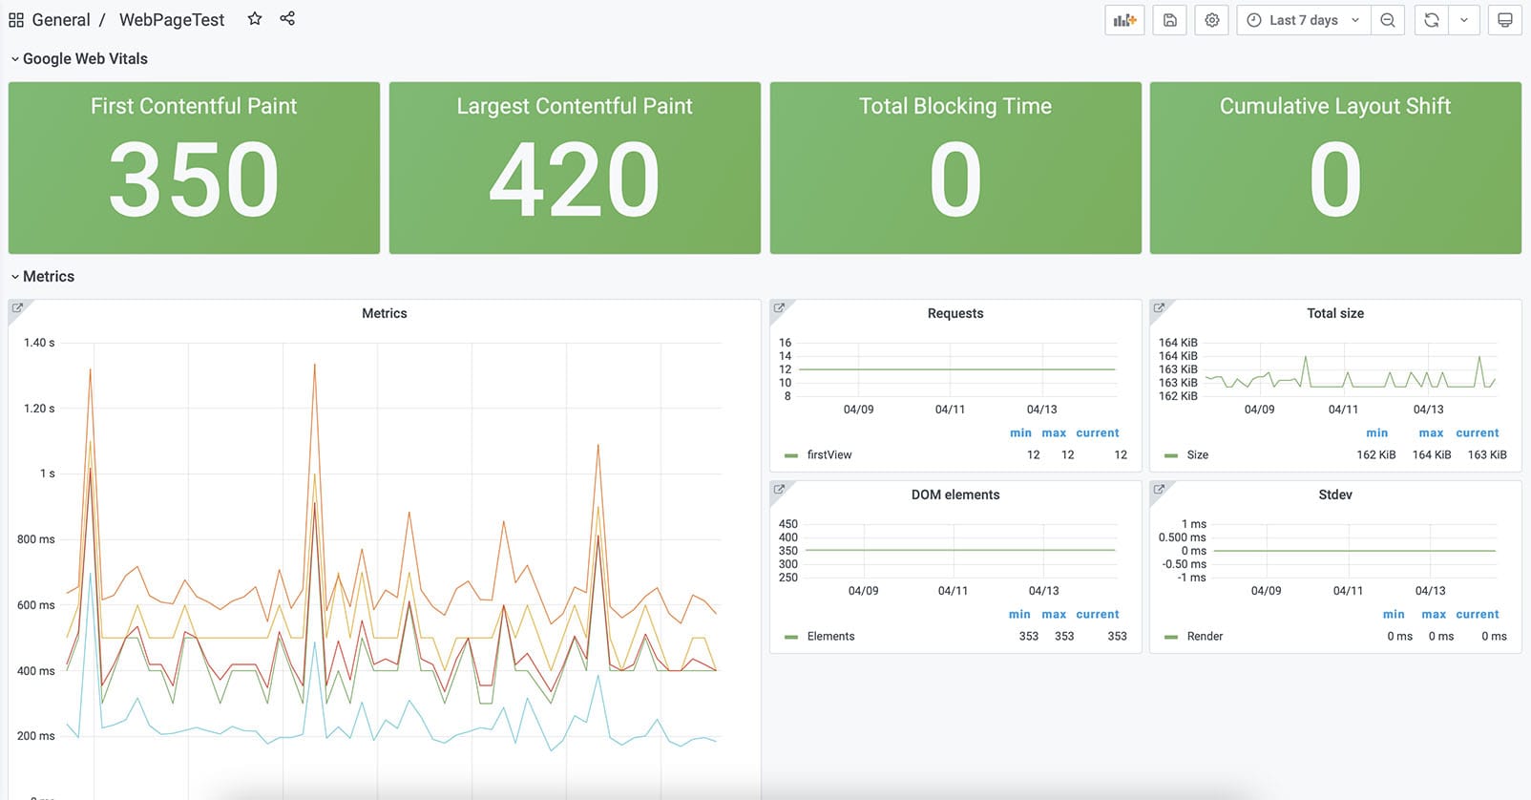Screen dimensions: 1531x800
Task: Click the 04/09 label in Requests chart
Action: (x=858, y=410)
